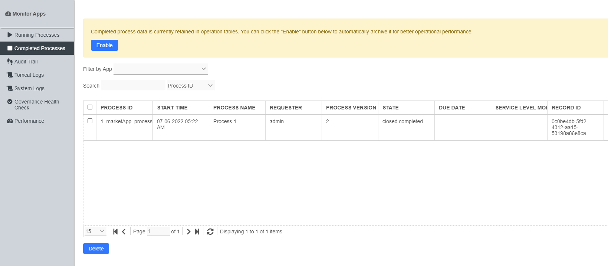
Task: Open the Process ID search field dropdown
Action: (191, 86)
